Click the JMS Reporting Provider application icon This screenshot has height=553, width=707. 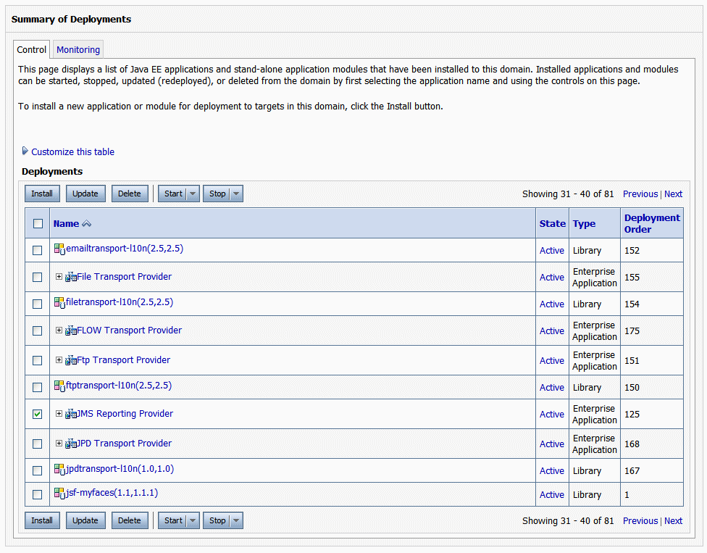71,414
